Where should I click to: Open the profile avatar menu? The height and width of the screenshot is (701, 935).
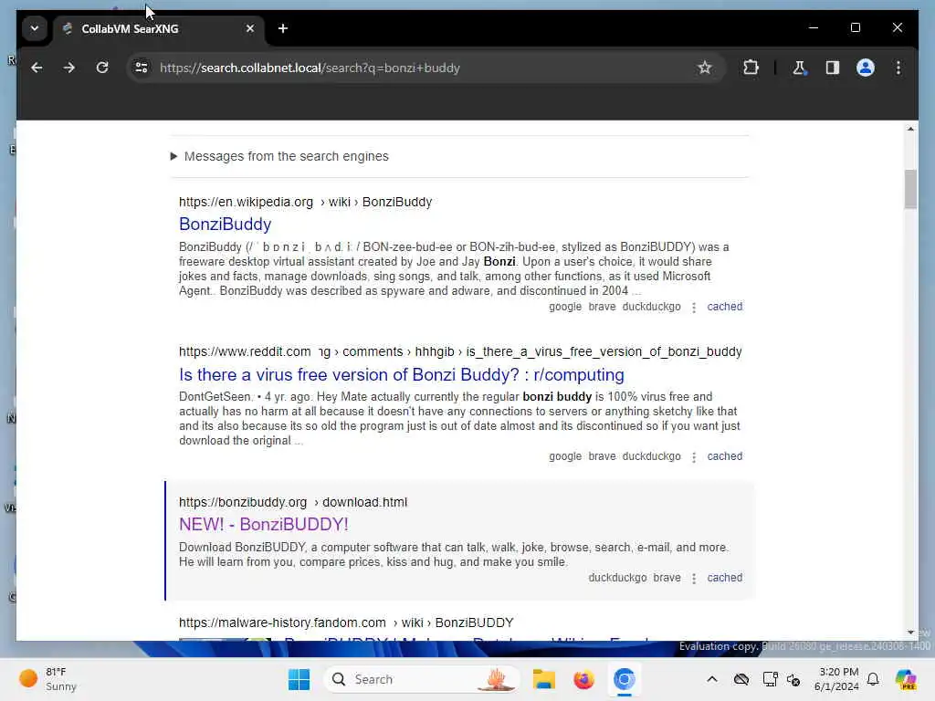tap(866, 68)
